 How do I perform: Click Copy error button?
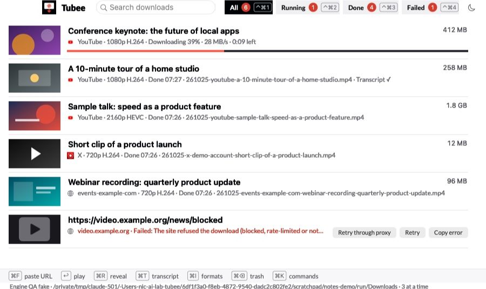pos(448,233)
